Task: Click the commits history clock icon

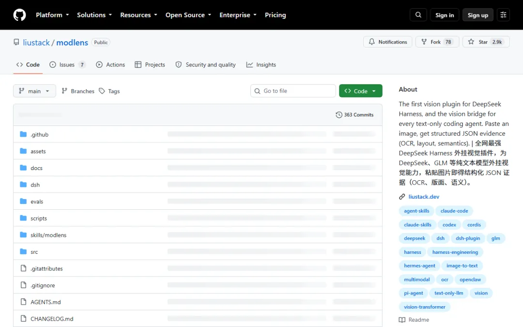Action: pyautogui.click(x=339, y=115)
